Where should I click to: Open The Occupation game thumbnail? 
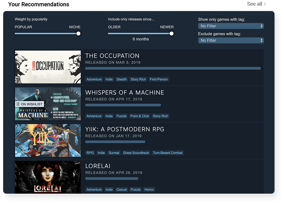click(48, 67)
